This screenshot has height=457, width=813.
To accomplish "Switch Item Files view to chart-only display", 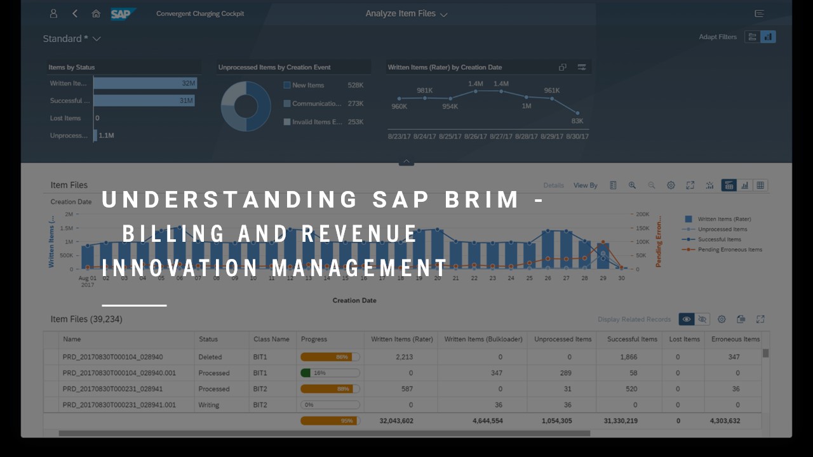I will 745,185.
